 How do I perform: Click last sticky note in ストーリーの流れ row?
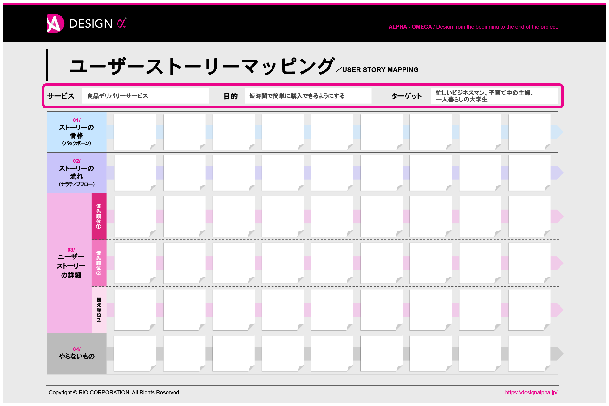click(x=529, y=173)
